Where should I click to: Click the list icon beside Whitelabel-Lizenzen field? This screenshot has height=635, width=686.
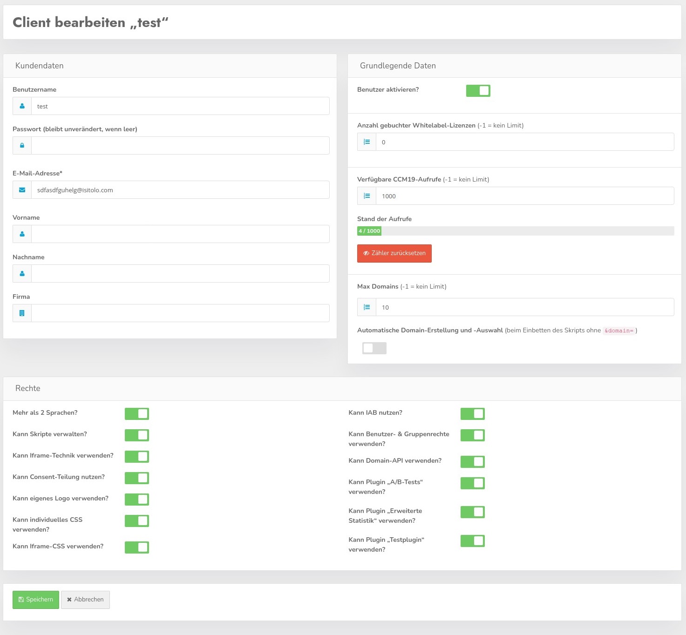367,142
